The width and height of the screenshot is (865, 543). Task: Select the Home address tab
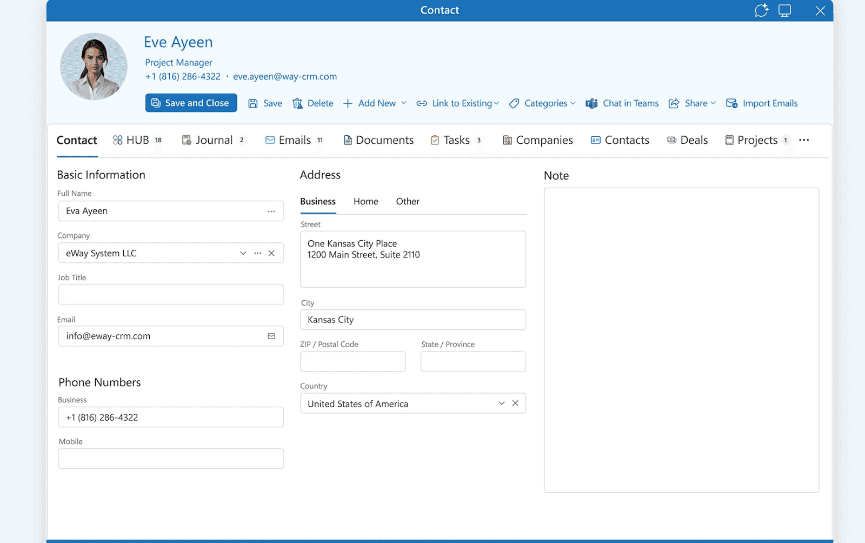[x=365, y=201]
